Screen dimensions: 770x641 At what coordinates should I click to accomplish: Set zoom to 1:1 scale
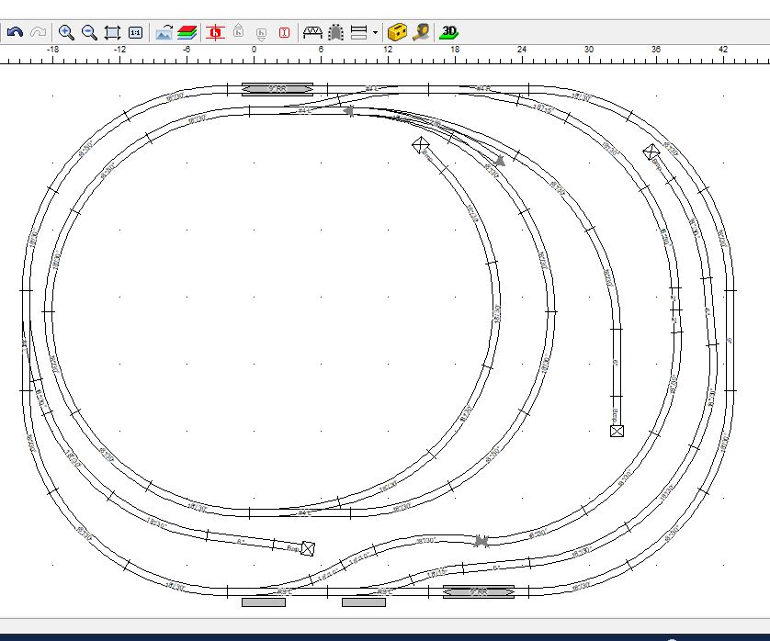coord(135,32)
